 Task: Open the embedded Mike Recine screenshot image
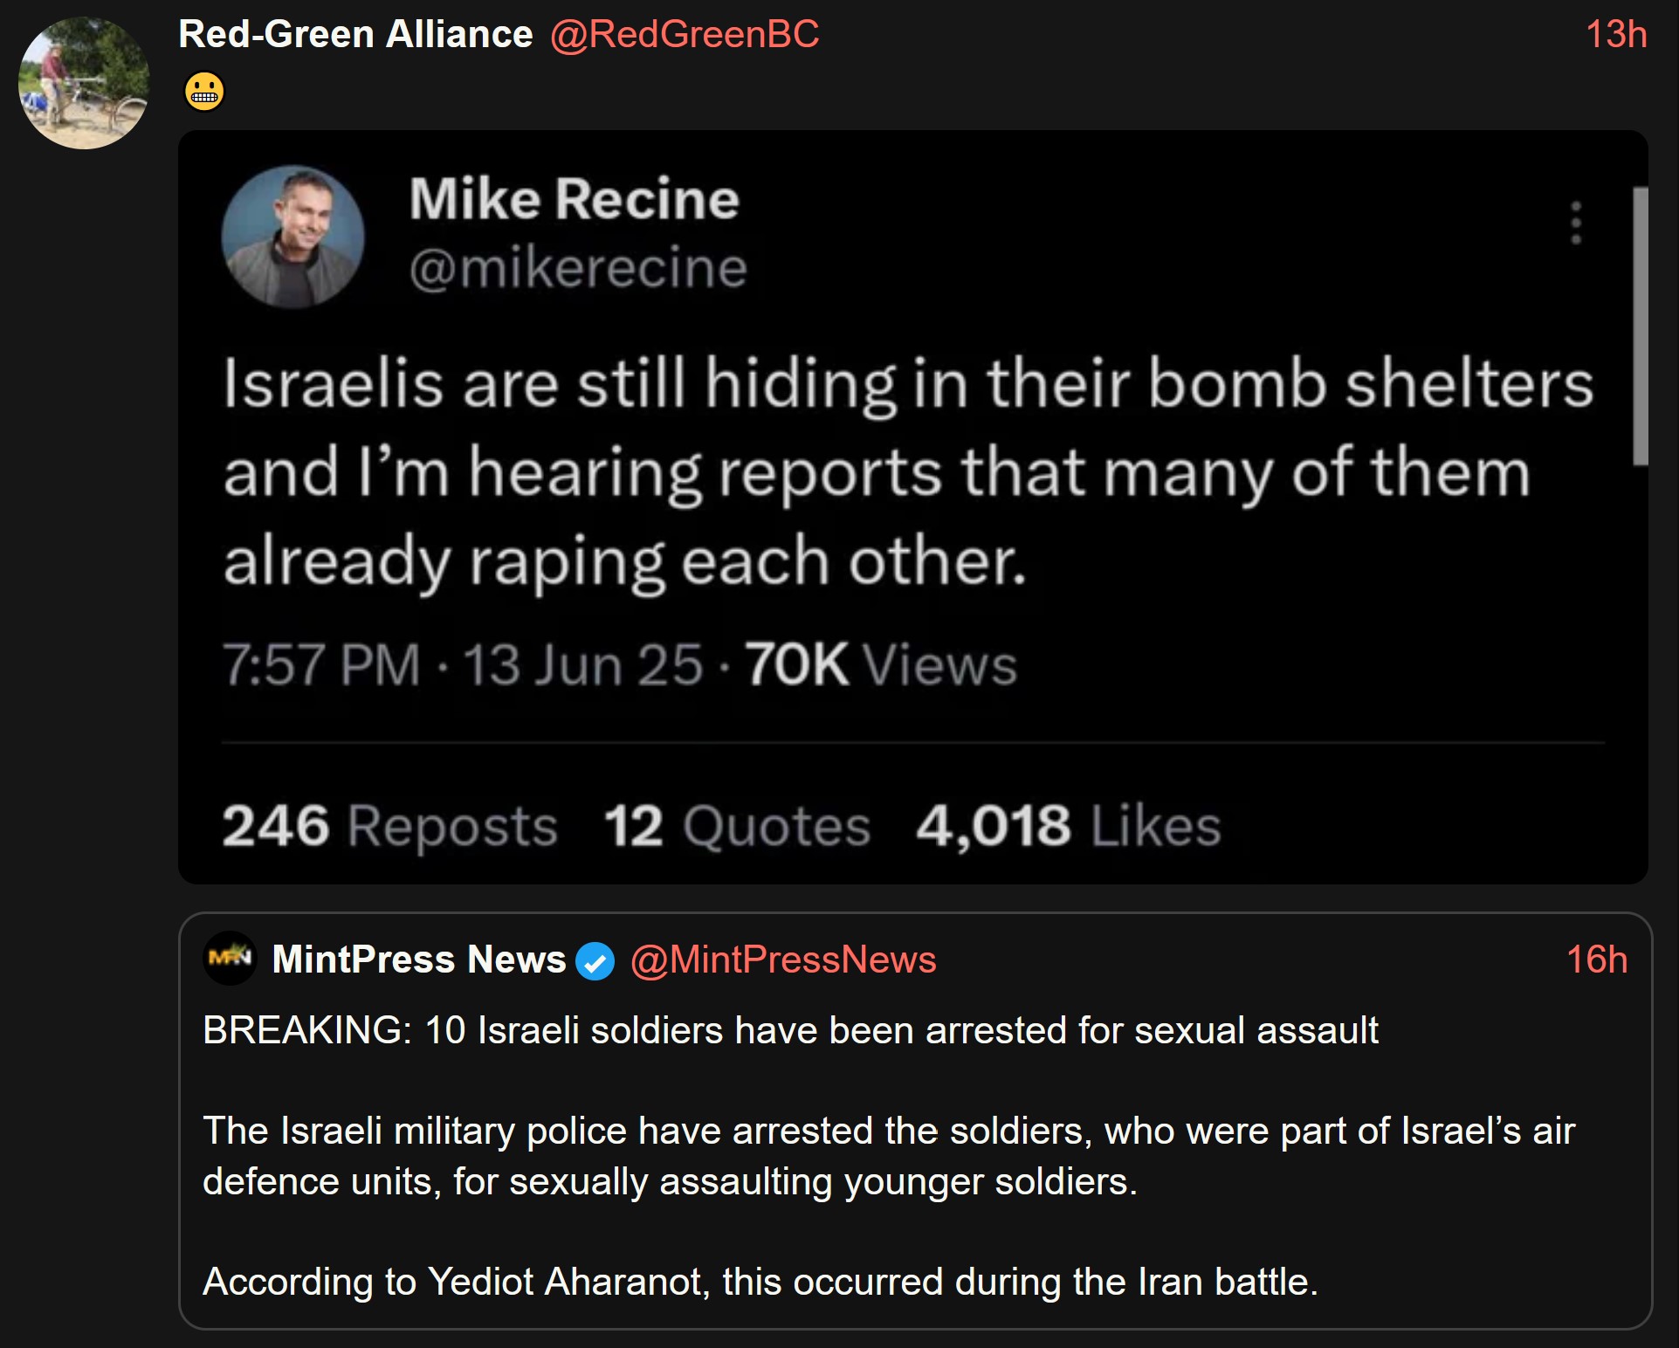pos(913,507)
